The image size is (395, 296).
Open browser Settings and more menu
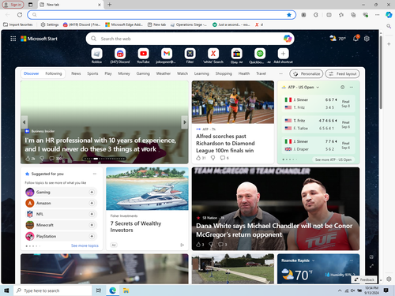(x=378, y=15)
